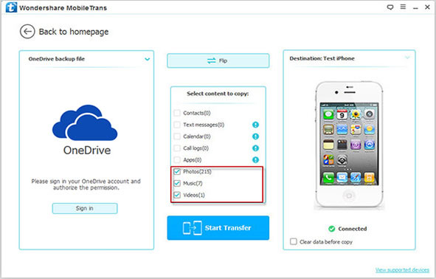The image size is (436, 279).
Task: Uncheck the Videos(1) checkbox
Action: (177, 195)
